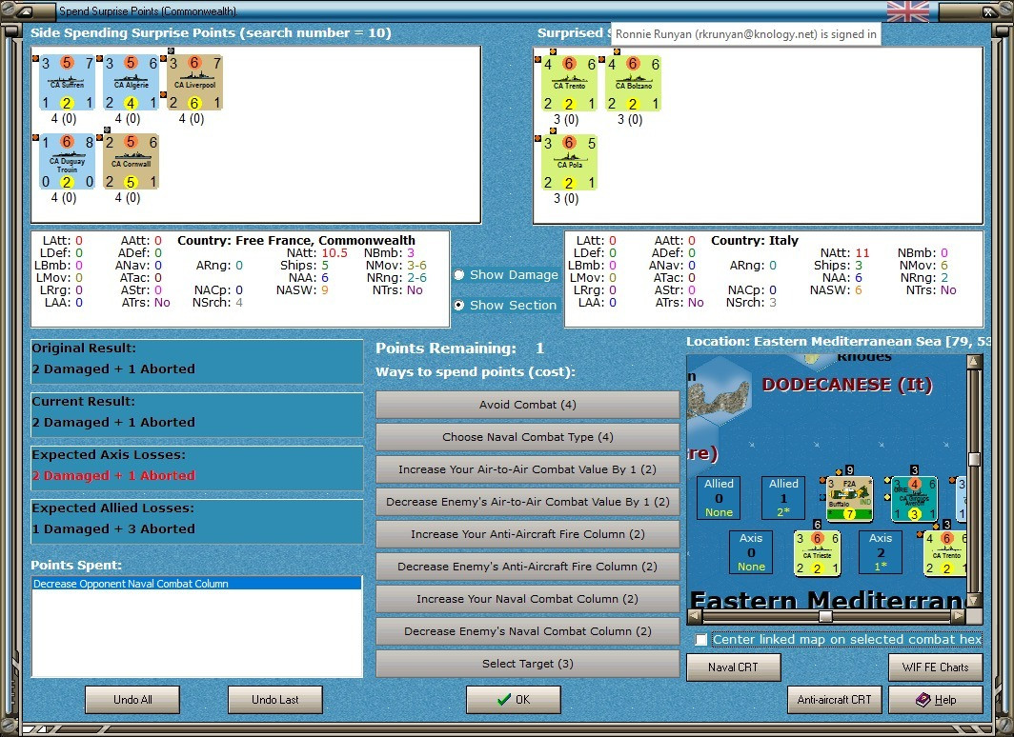Image resolution: width=1014 pixels, height=737 pixels.
Task: Open the WIF FE Charts
Action: click(935, 667)
